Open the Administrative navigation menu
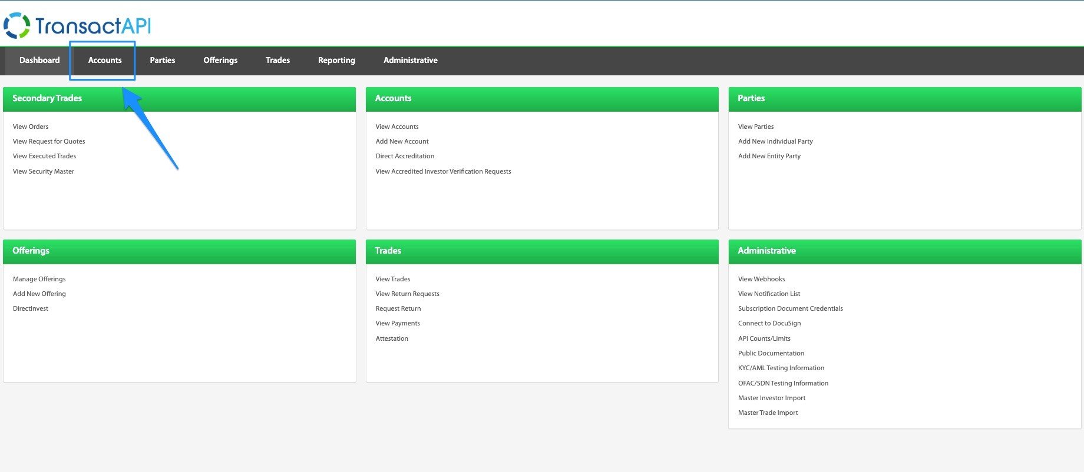This screenshot has height=472, width=1084. 410,60
